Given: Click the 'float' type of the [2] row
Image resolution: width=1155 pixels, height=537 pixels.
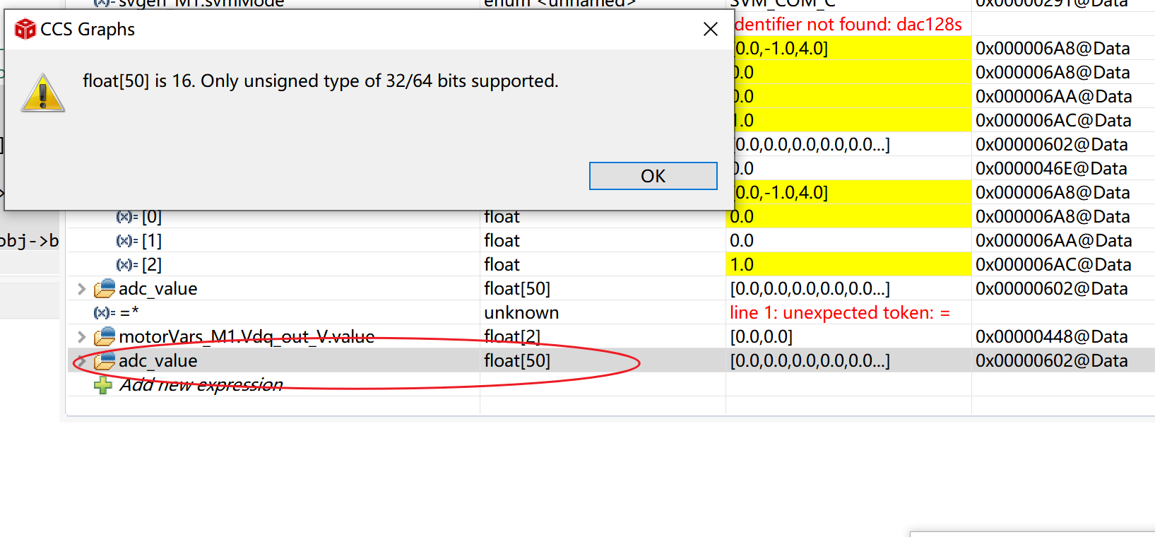Looking at the screenshot, I should (x=502, y=265).
